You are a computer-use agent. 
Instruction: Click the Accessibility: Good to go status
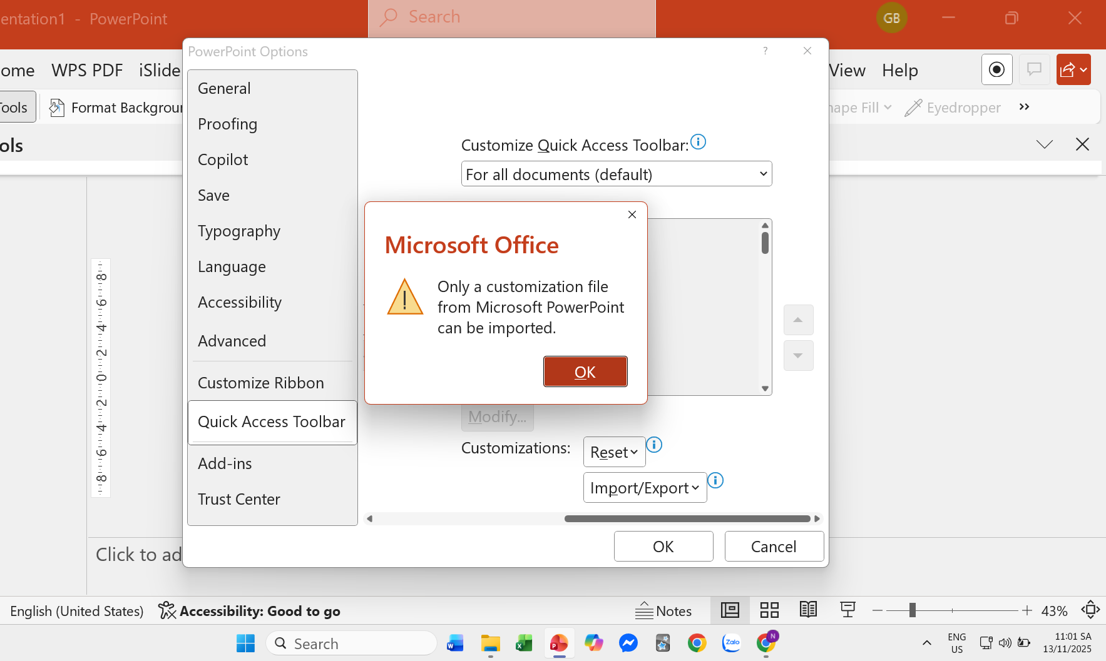point(250,611)
